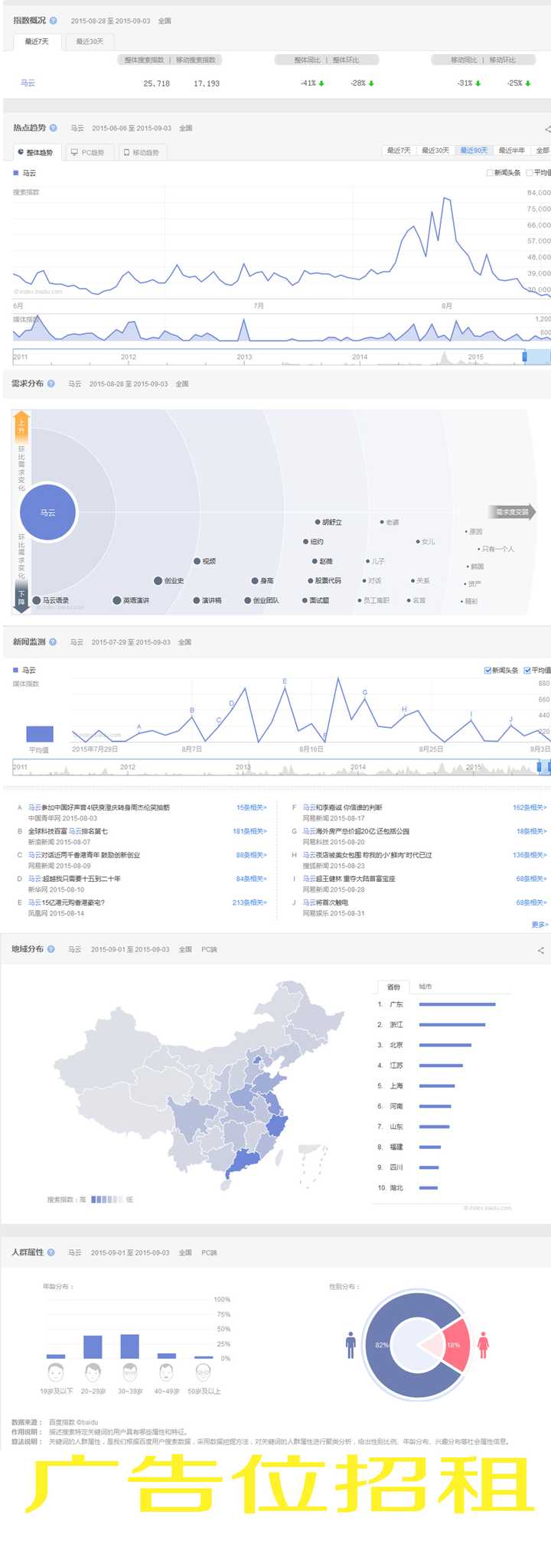Enable 新闻头条 checkbox in 热点趋势 chart

coord(490,173)
